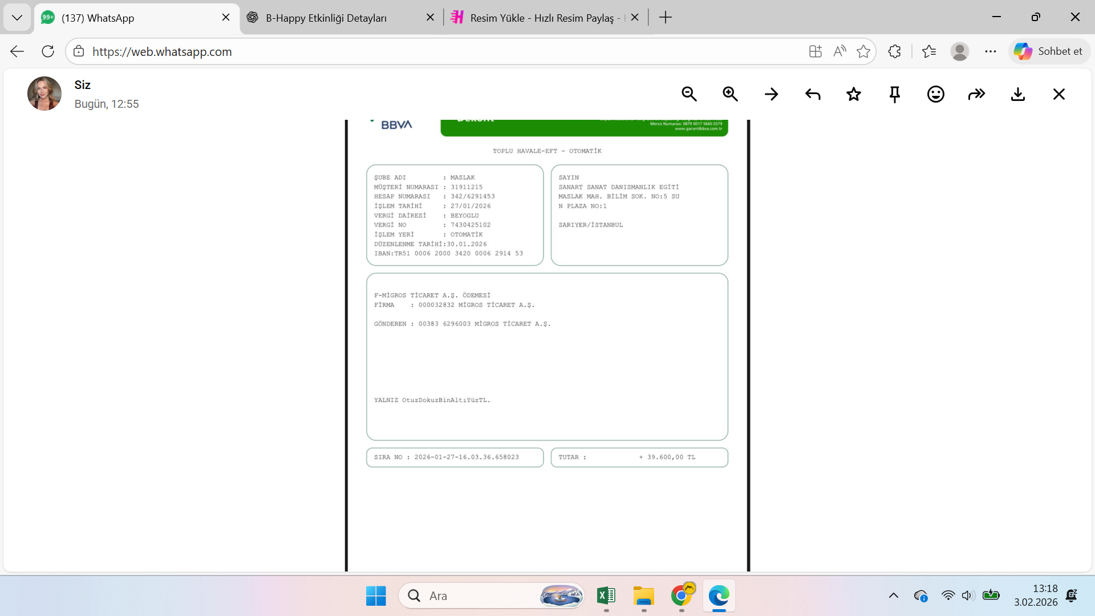View site information lock icon
Viewport: 1095px width, 616px height.
[79, 51]
